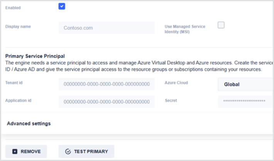Open the Azure Cloud dropdown showing Global
Screen dimensions: 274x161
(245, 84)
